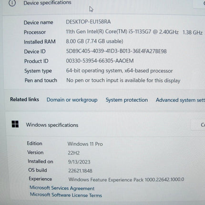Click the Windows logo beside Windows specifications
The width and height of the screenshot is (205, 205).
tap(15, 124)
